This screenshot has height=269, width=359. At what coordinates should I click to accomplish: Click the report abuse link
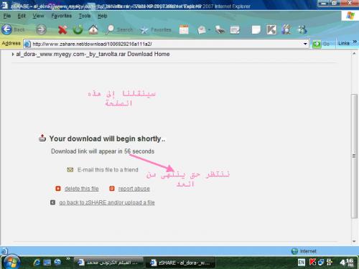pyautogui.click(x=134, y=189)
